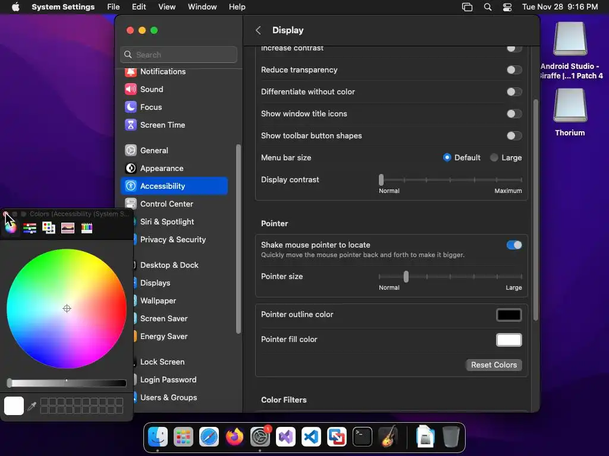Click the brightness slider in Colors
Screen dimensions: 609x456
click(x=67, y=383)
